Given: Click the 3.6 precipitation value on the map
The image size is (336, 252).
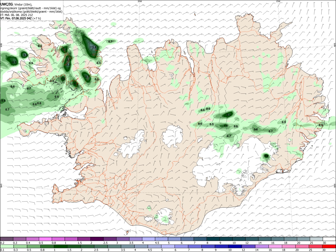Looking at the screenshot, I should [x=94, y=47].
